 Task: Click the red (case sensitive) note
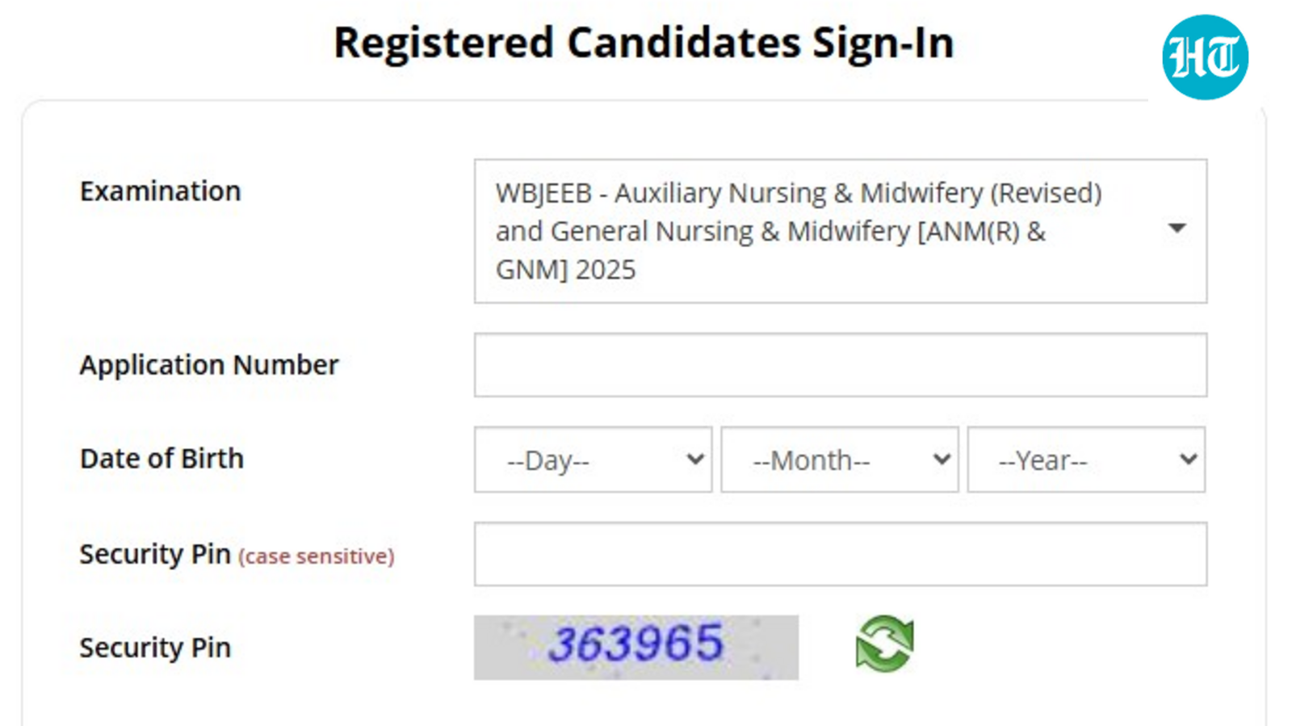tap(316, 556)
